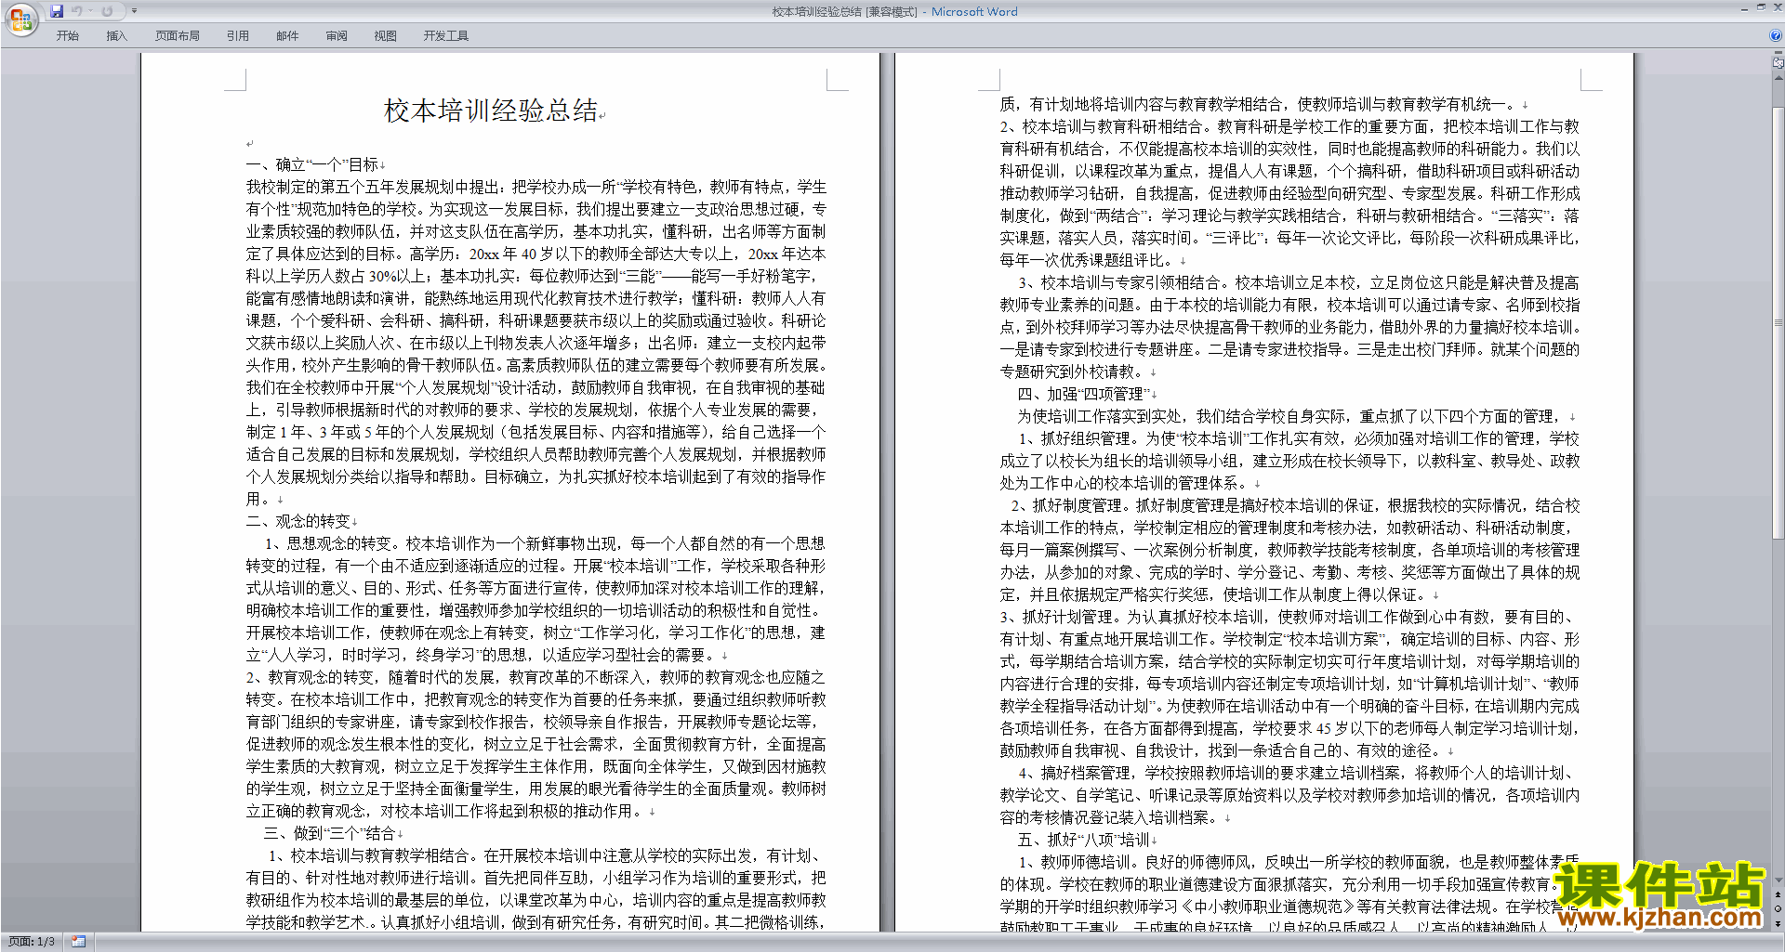
Task: Redo the last action
Action: (108, 11)
